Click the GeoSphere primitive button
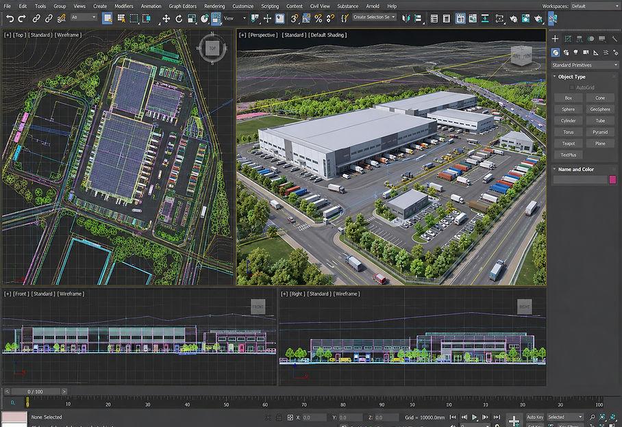This screenshot has width=622, height=427. tap(600, 109)
